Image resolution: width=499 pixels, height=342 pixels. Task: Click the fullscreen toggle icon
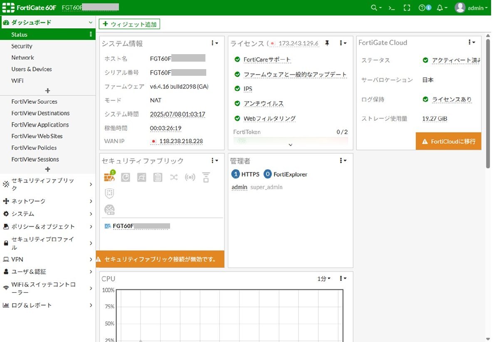[x=407, y=8]
